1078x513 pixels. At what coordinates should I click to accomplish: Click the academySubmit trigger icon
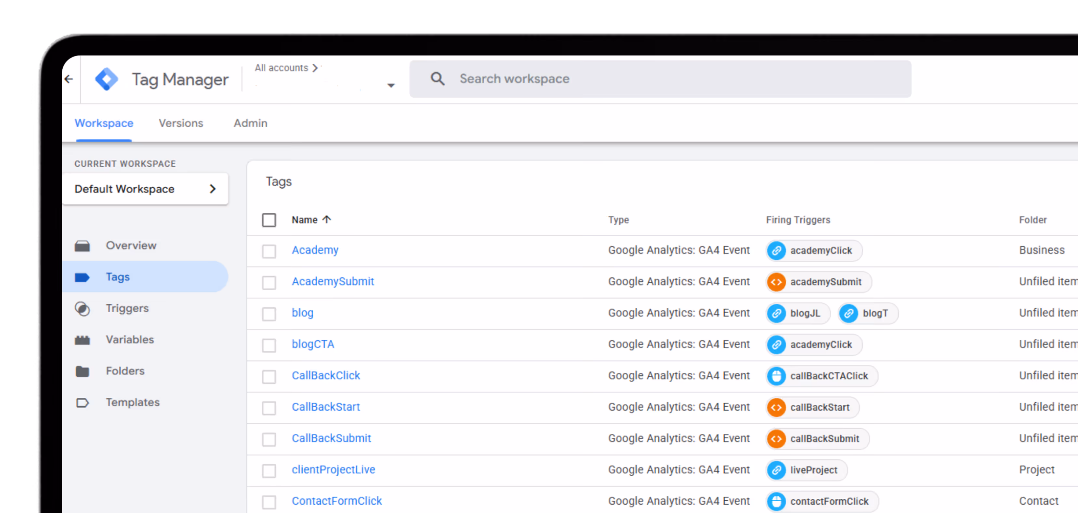[x=776, y=282]
